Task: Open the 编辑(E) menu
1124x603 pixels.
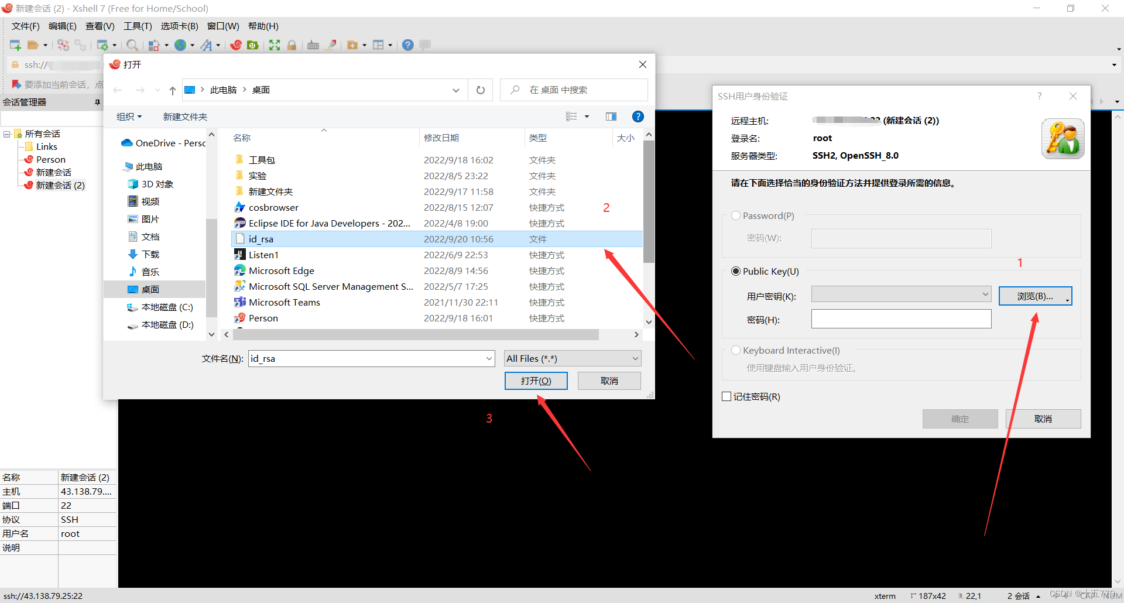Action: [x=63, y=26]
